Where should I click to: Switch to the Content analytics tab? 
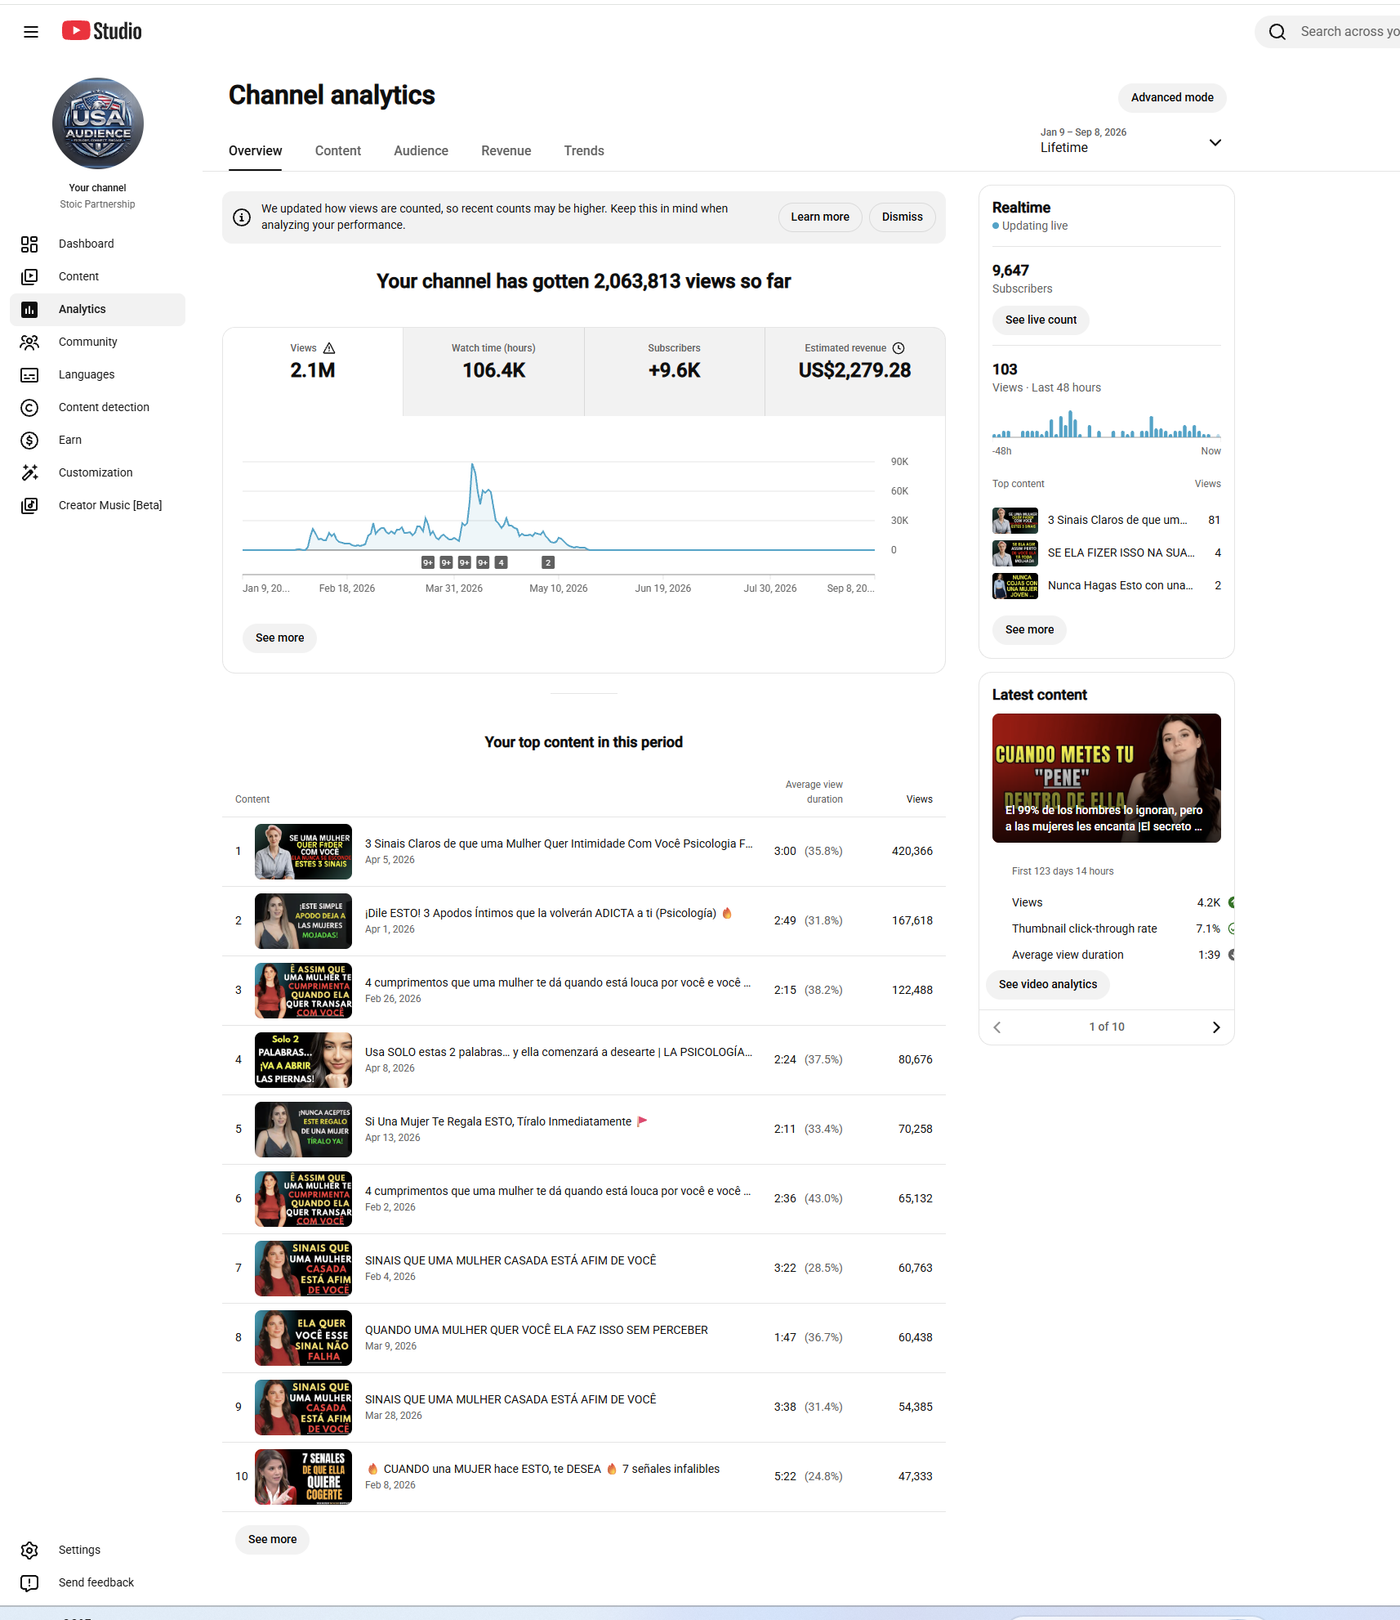point(338,150)
